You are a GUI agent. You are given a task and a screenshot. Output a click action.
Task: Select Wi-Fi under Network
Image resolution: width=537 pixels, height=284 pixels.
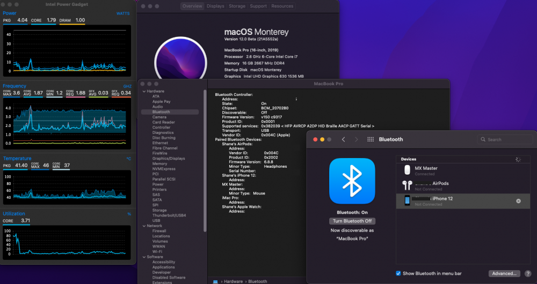click(x=157, y=251)
